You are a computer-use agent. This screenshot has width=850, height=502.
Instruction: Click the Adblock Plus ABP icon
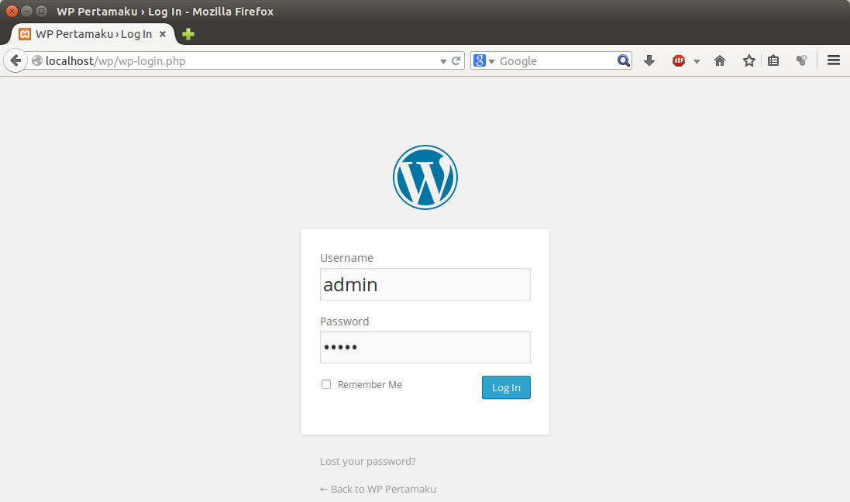(679, 60)
